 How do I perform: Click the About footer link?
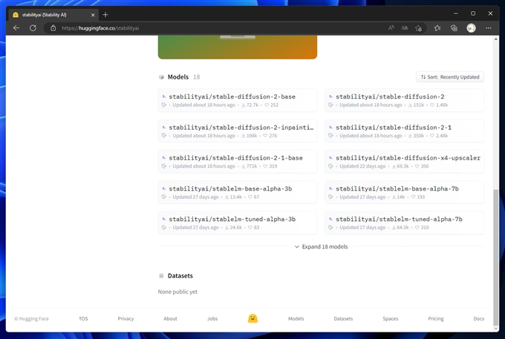pos(170,318)
